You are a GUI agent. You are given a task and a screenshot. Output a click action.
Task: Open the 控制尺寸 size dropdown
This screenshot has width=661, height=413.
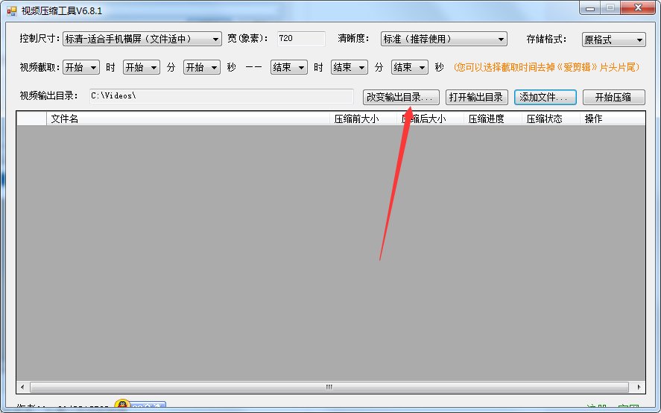coord(142,39)
